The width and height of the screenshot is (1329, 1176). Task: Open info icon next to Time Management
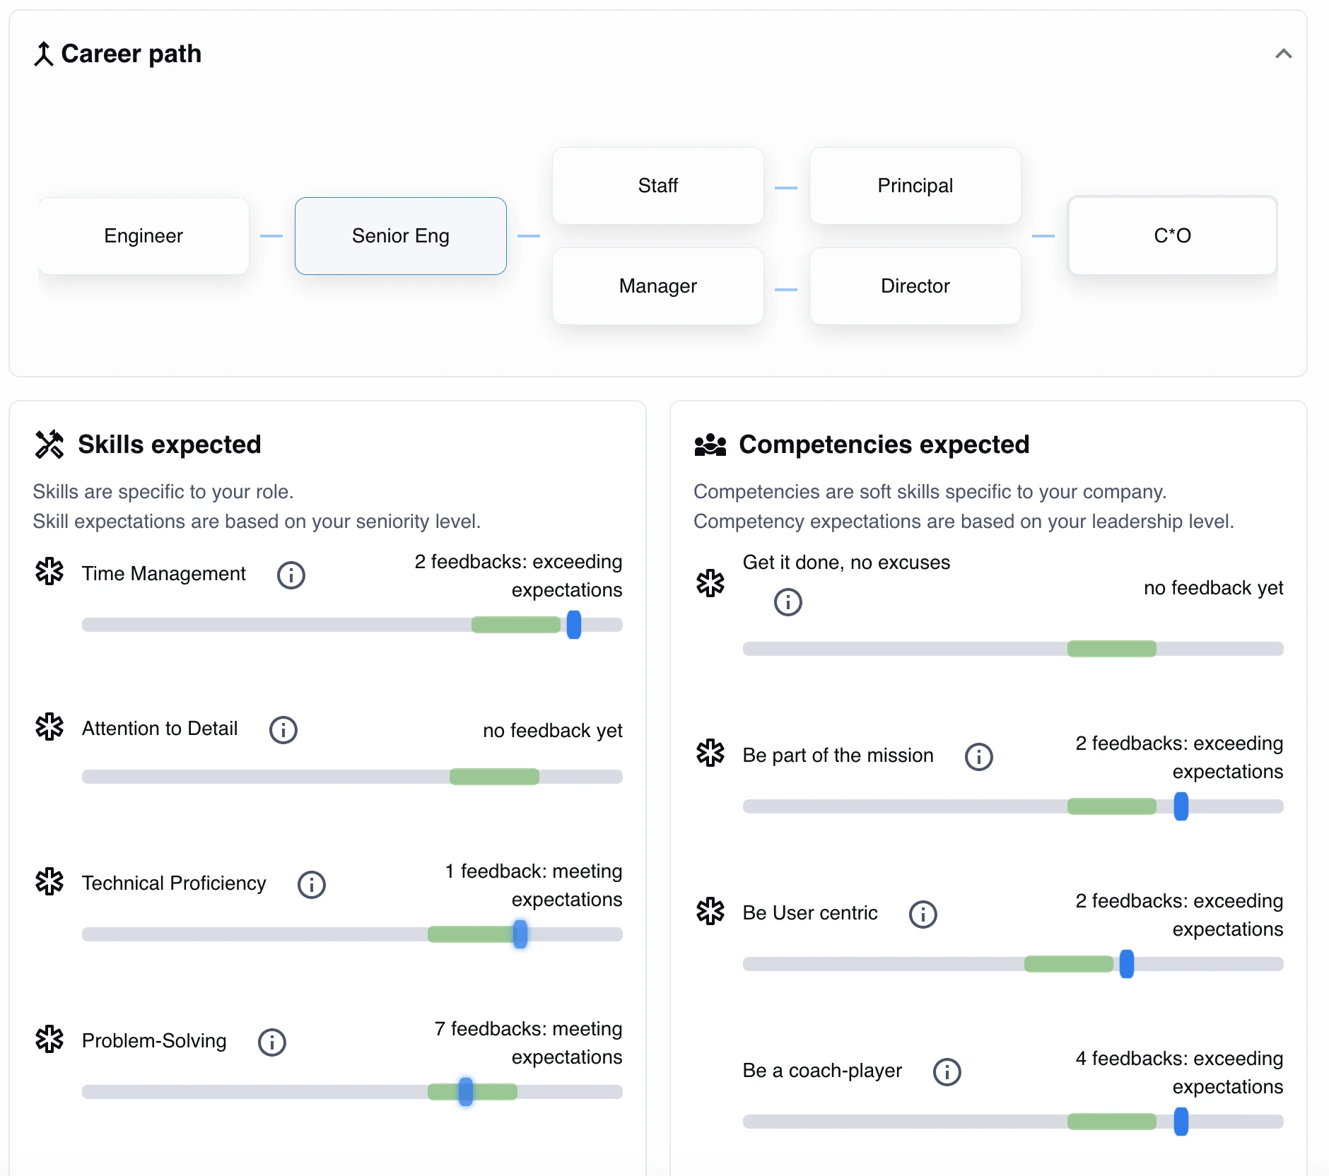point(291,575)
